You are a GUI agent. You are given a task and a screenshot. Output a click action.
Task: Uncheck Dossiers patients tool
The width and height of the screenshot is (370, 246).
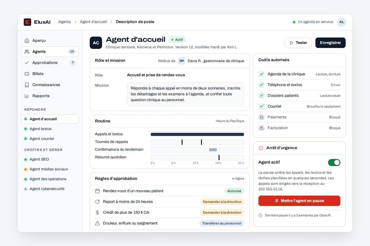click(261, 96)
